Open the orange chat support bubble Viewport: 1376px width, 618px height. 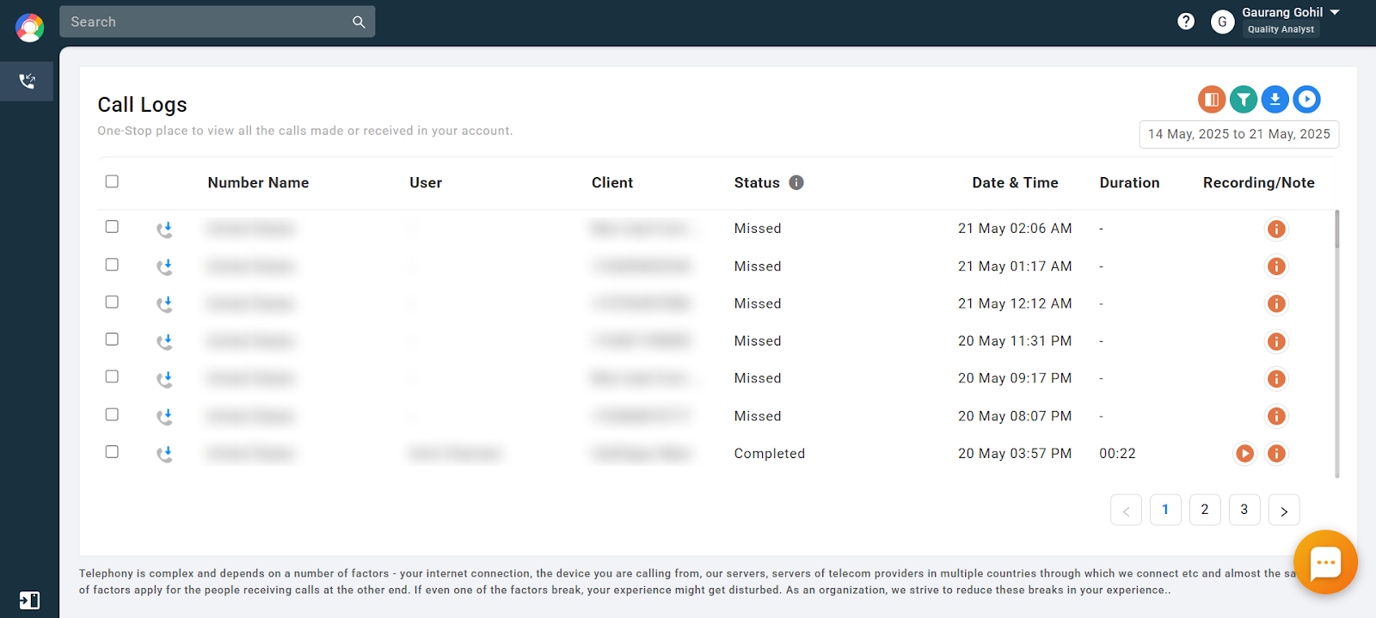pyautogui.click(x=1325, y=562)
